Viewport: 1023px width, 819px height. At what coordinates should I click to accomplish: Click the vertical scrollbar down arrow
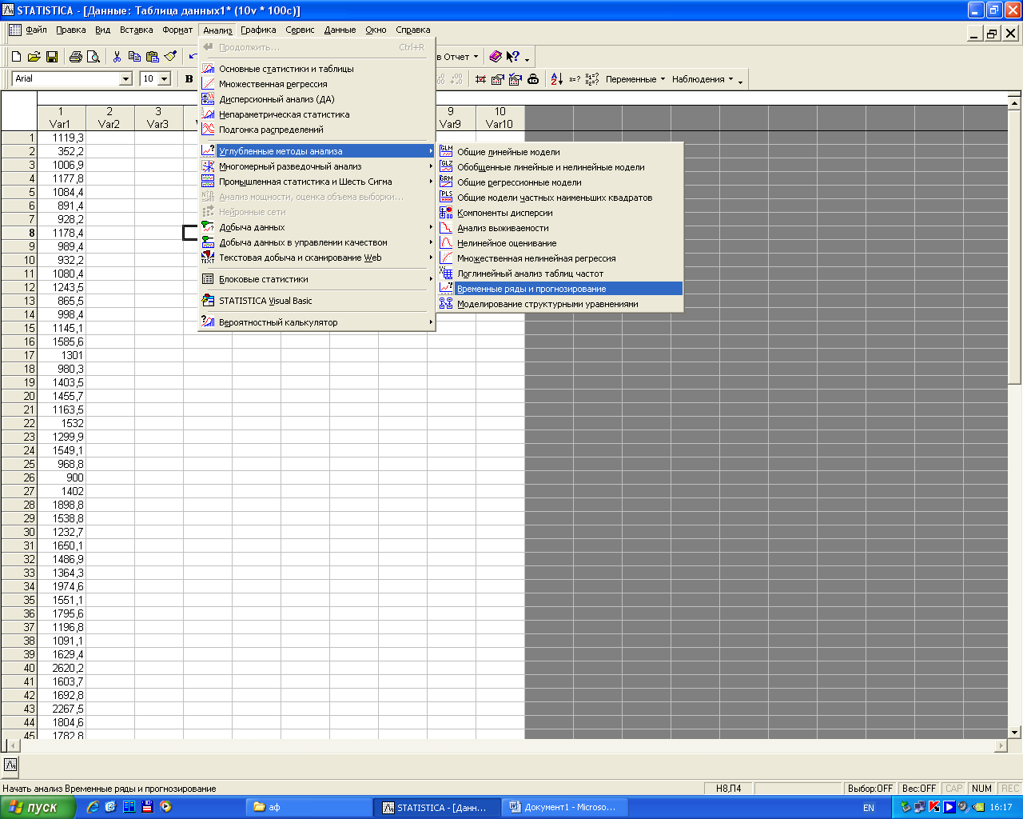coord(1015,732)
